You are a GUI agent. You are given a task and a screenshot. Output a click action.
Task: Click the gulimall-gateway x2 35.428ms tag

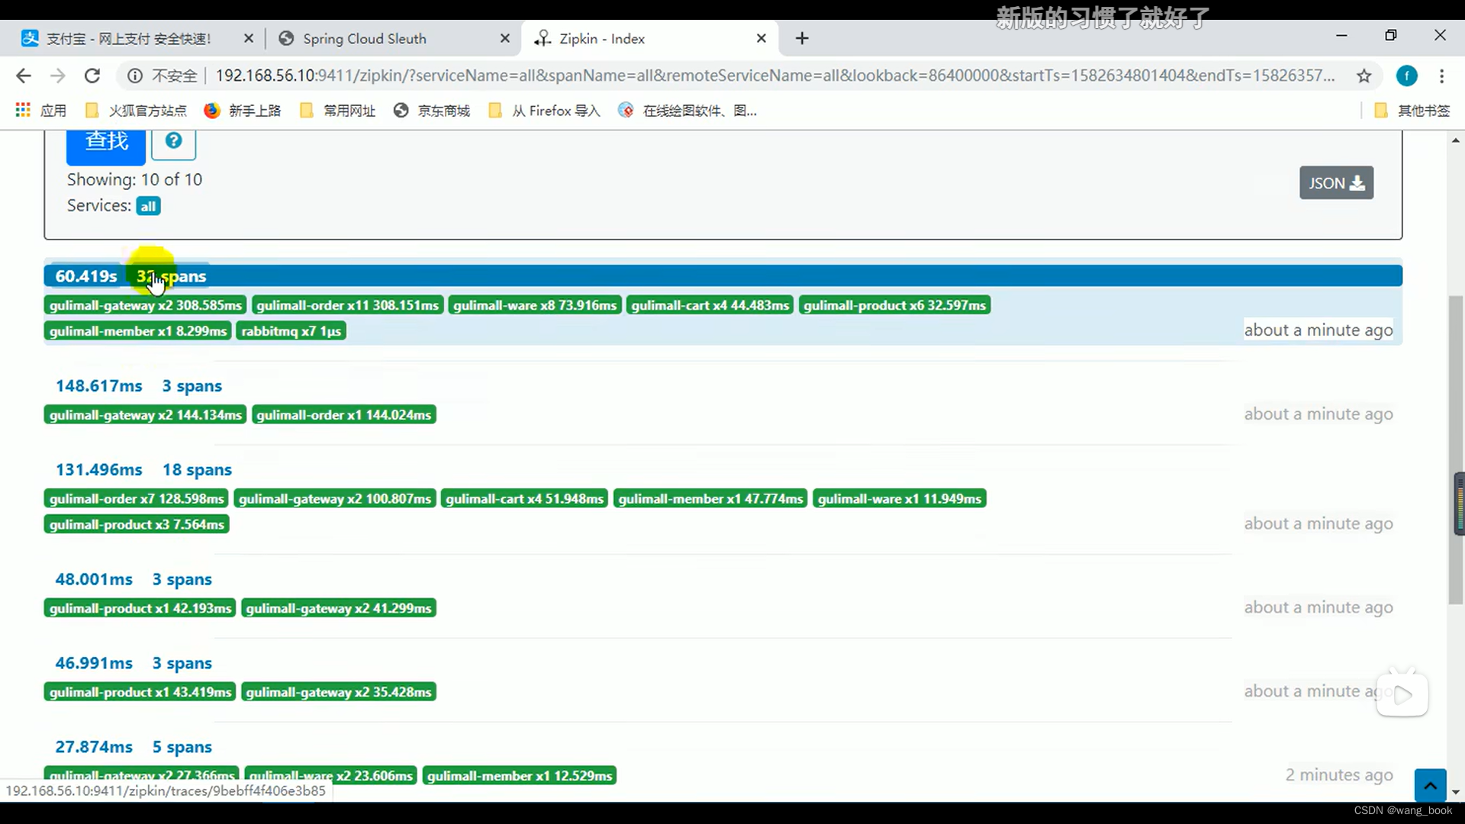pos(338,693)
